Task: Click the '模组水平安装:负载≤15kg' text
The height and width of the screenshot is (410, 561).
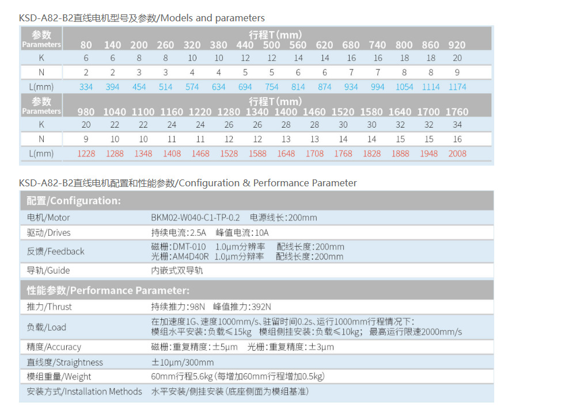Action: [x=202, y=332]
